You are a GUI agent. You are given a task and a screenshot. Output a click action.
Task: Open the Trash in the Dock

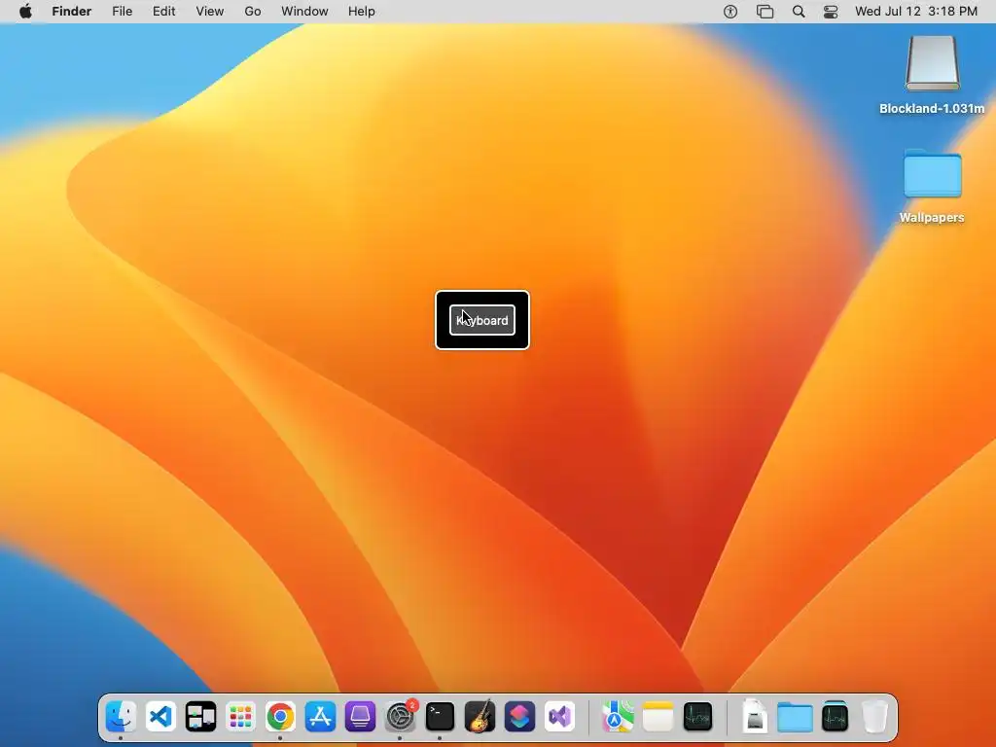(x=874, y=717)
